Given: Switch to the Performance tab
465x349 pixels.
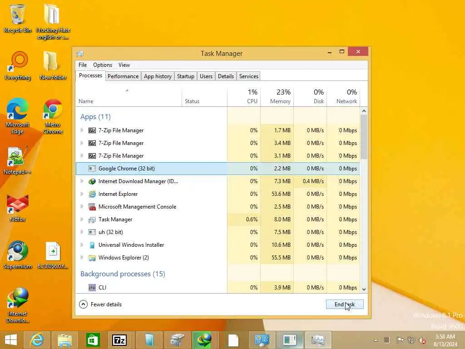Looking at the screenshot, I should pyautogui.click(x=123, y=76).
